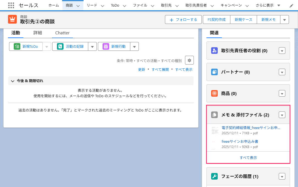Open more actions dropdown beside 新規メモ
298x187 pixels.
(x=285, y=19)
